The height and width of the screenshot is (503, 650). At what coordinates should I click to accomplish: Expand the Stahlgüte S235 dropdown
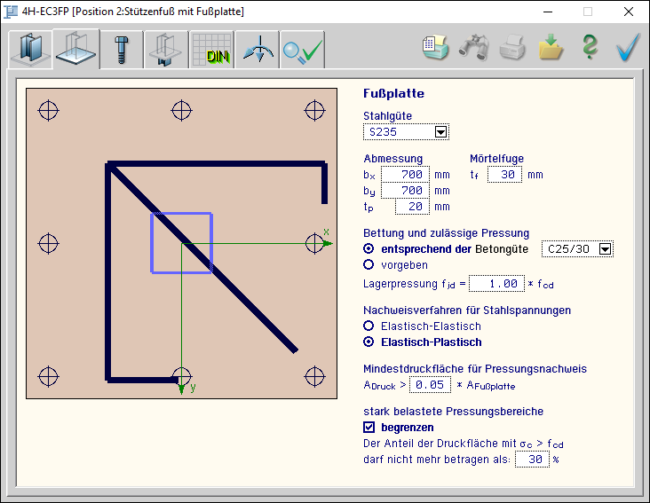440,132
